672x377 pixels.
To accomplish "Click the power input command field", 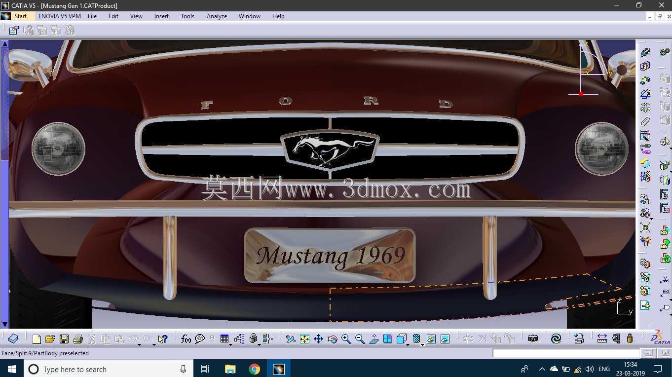I will tap(566, 353).
